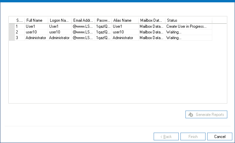Click the Alias Name cell 'Administrator'

coord(125,38)
